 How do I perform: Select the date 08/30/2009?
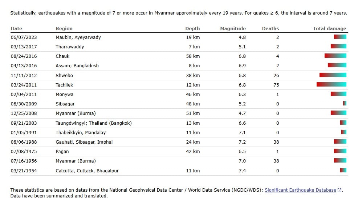click(x=24, y=104)
